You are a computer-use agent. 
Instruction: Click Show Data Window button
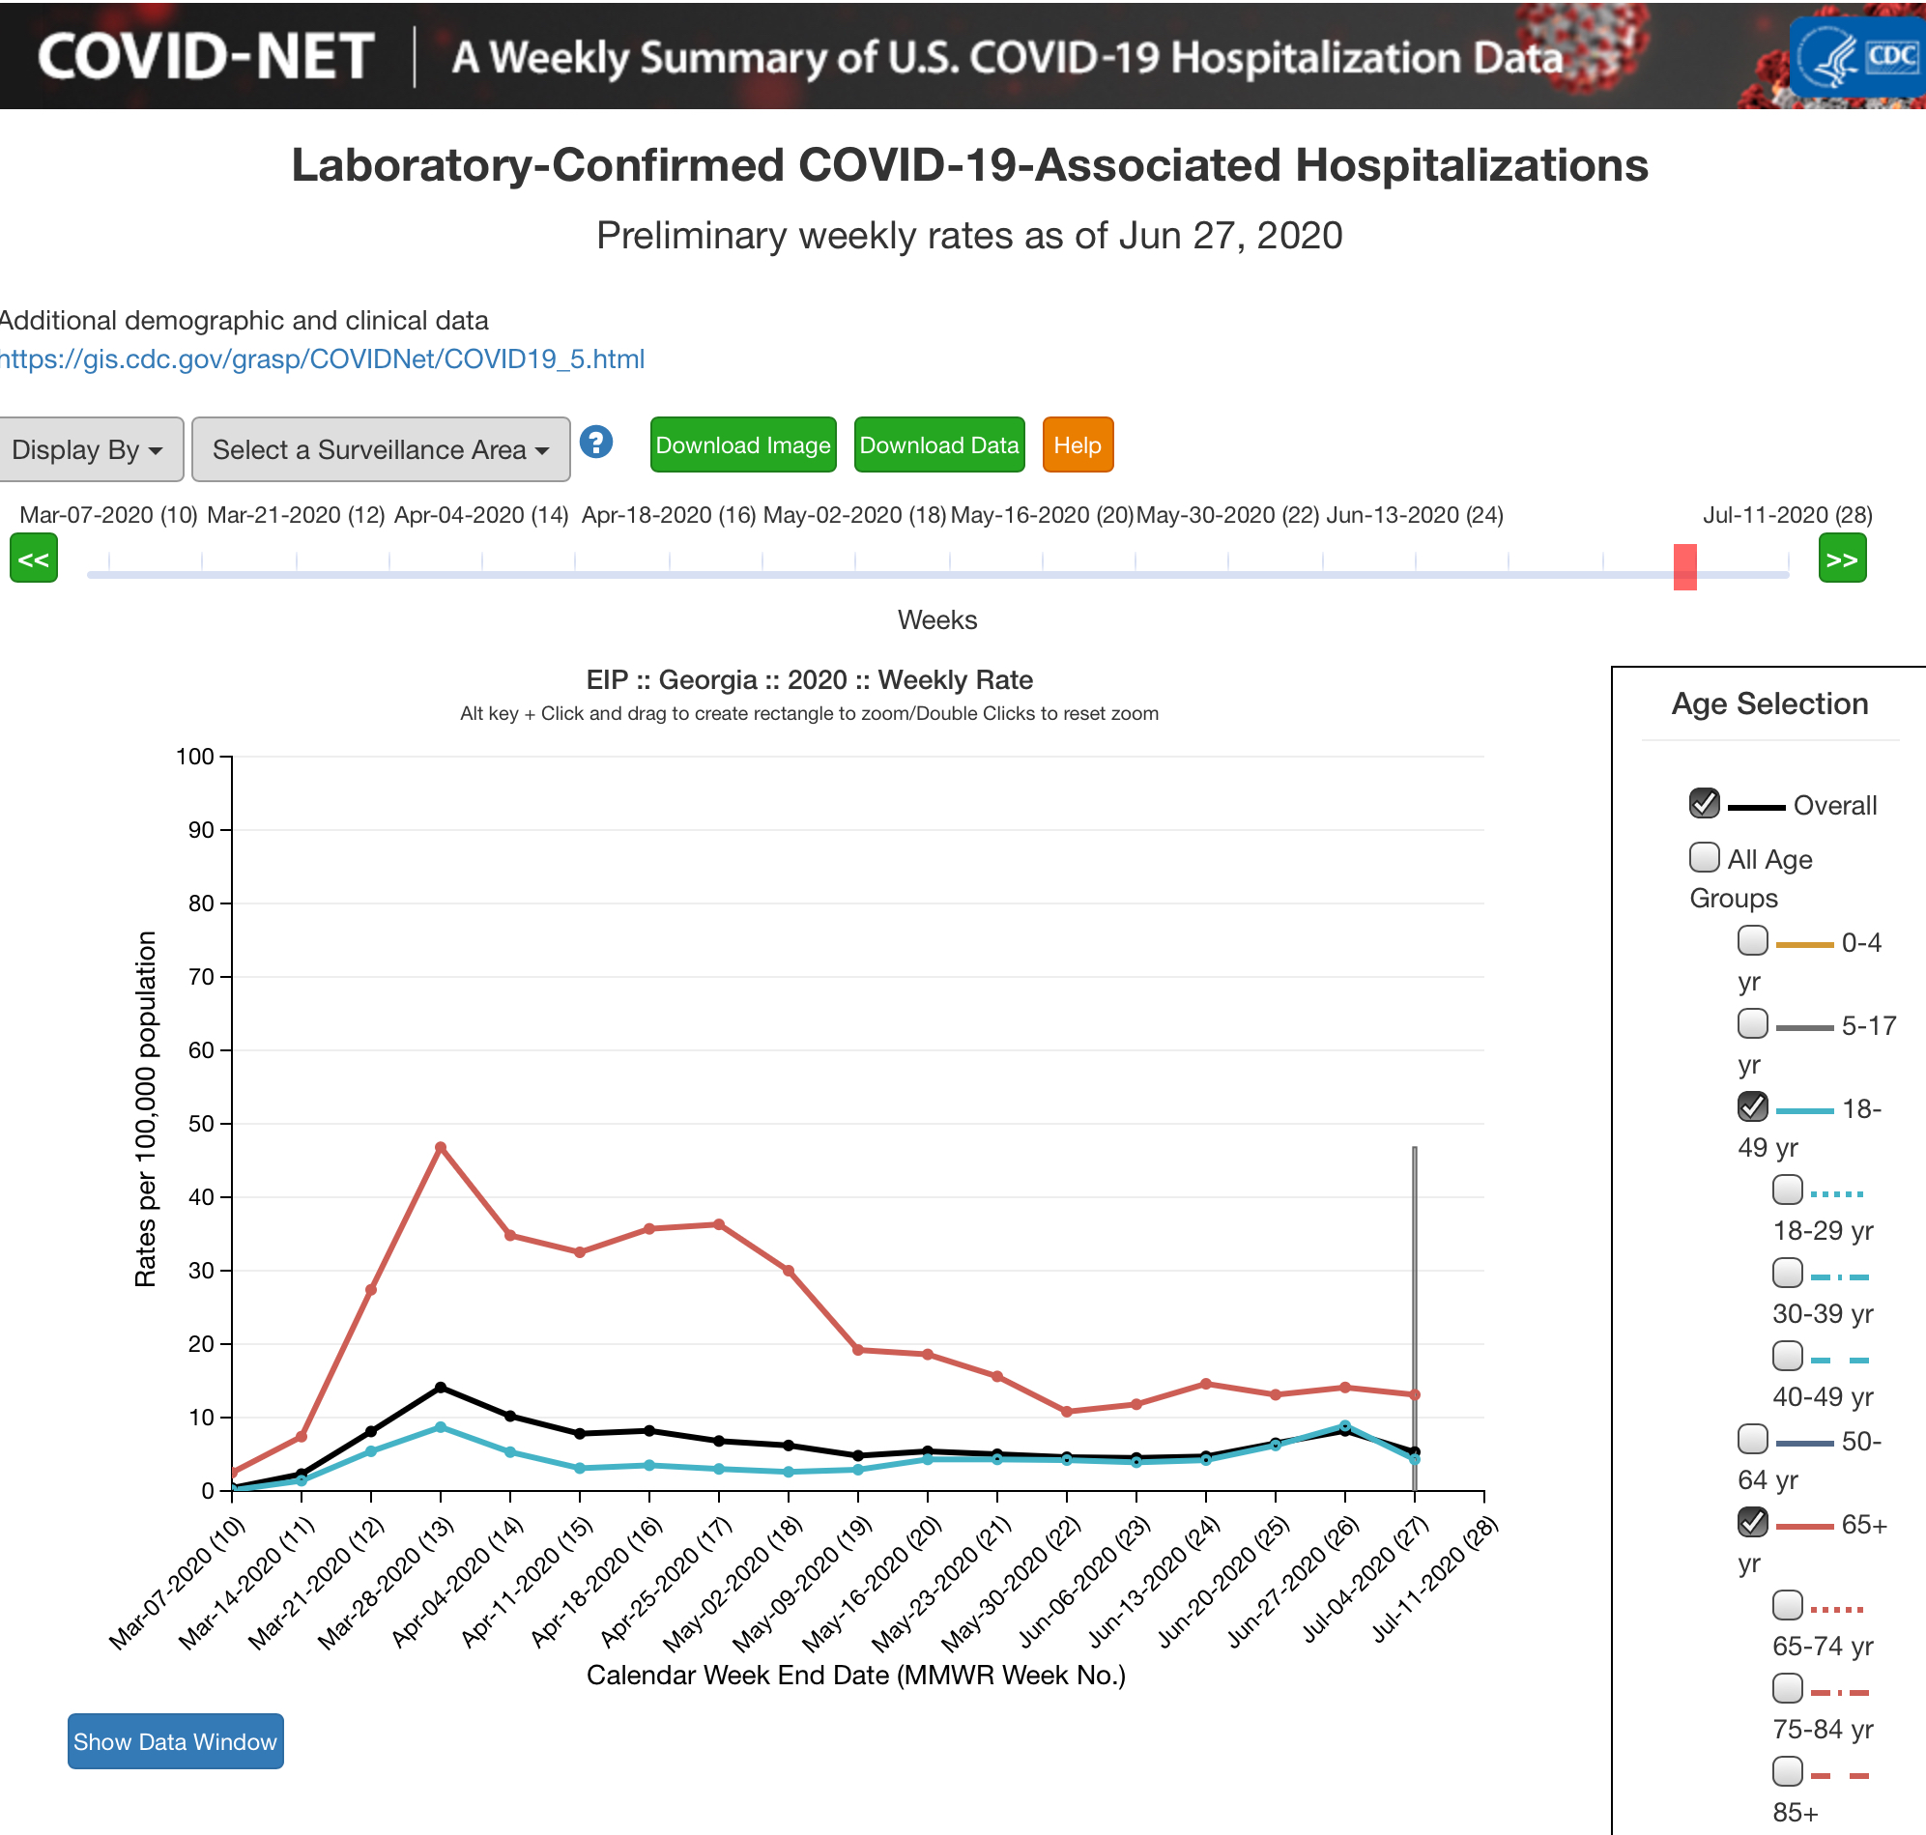[175, 1741]
